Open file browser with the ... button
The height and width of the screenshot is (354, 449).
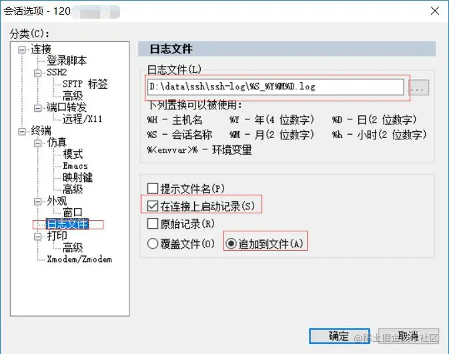[x=418, y=87]
